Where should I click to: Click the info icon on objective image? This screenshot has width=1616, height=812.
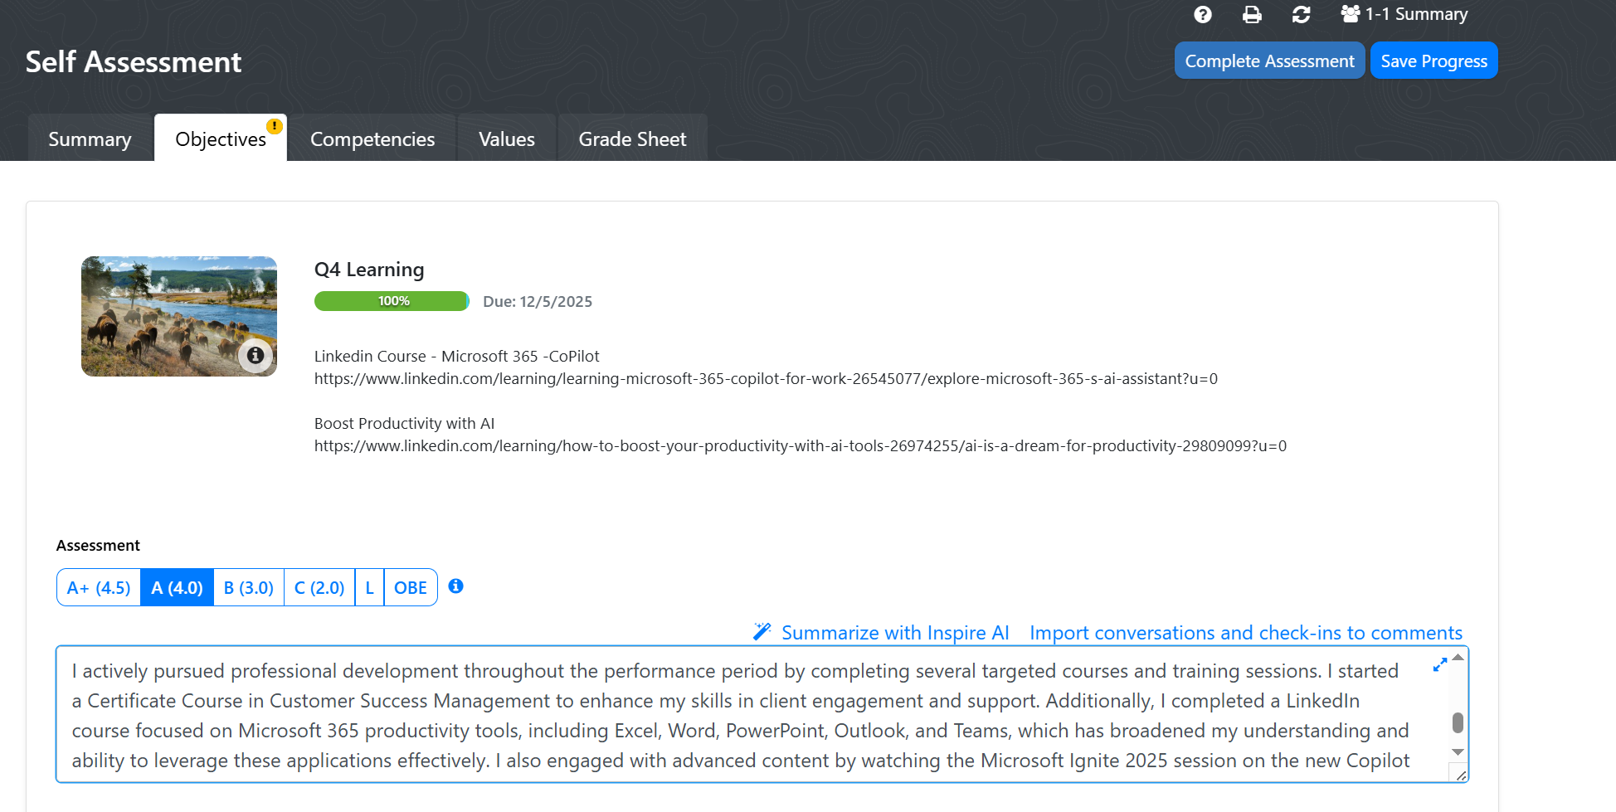(x=256, y=355)
